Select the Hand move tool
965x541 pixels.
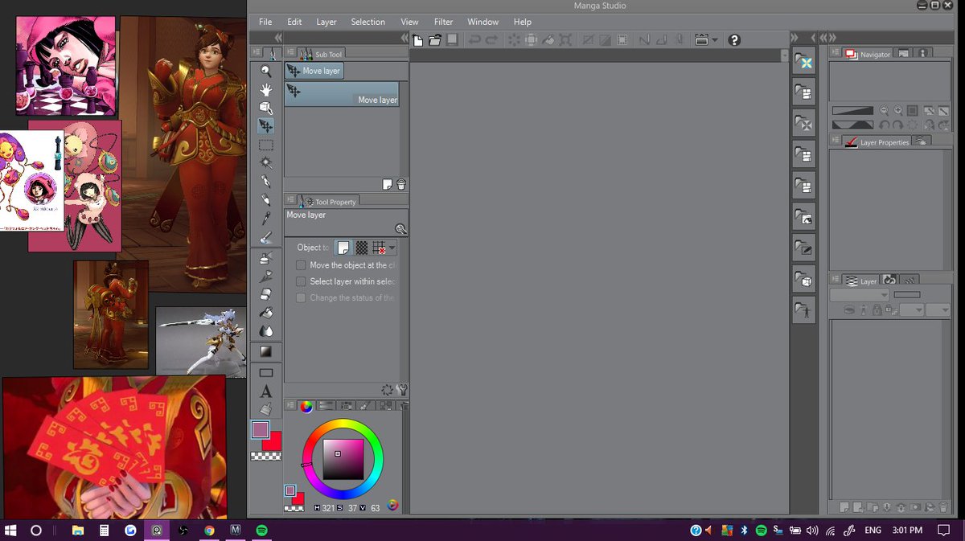(x=265, y=90)
